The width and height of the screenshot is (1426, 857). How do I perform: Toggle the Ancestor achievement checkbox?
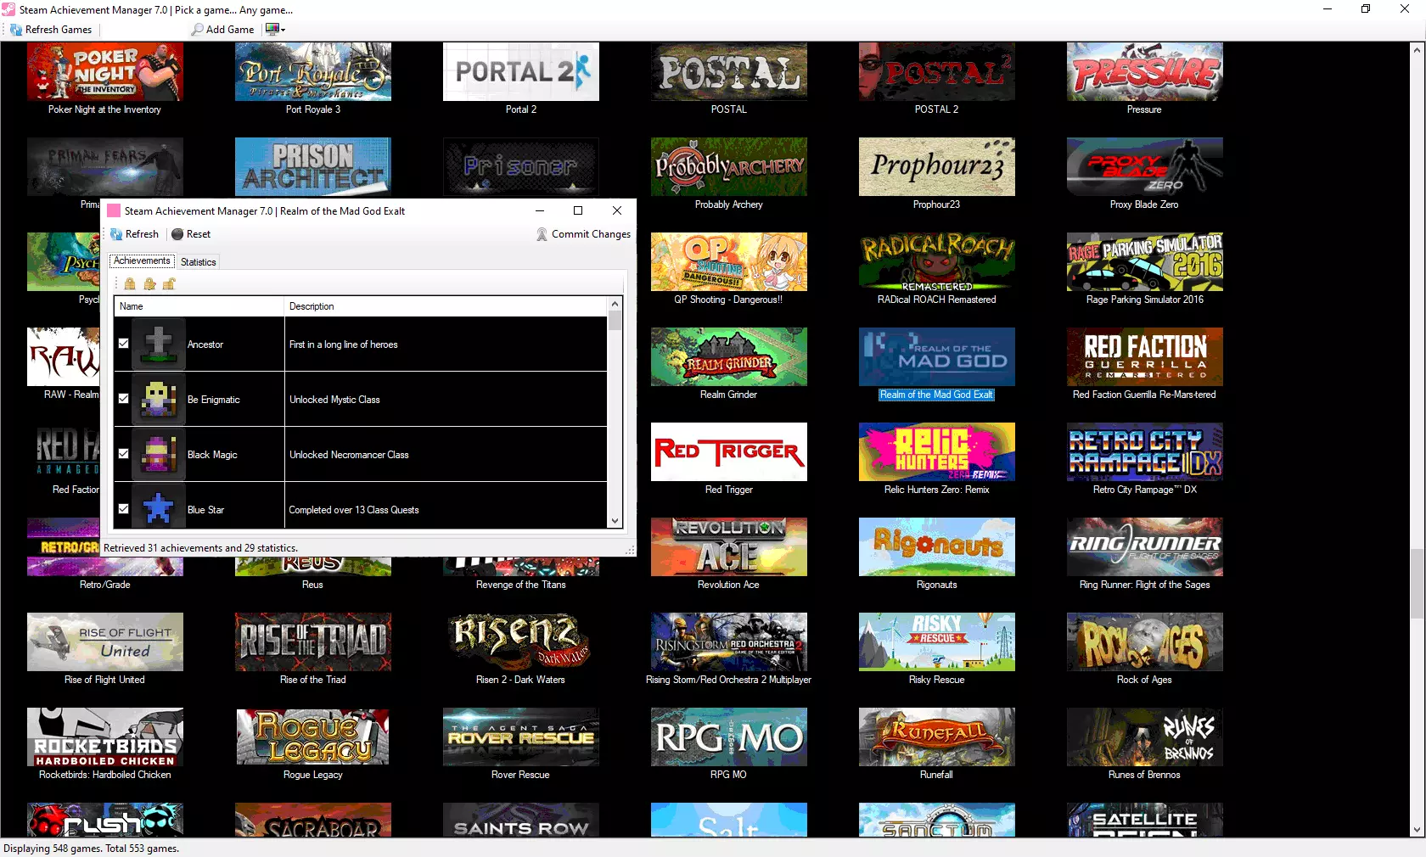(123, 344)
